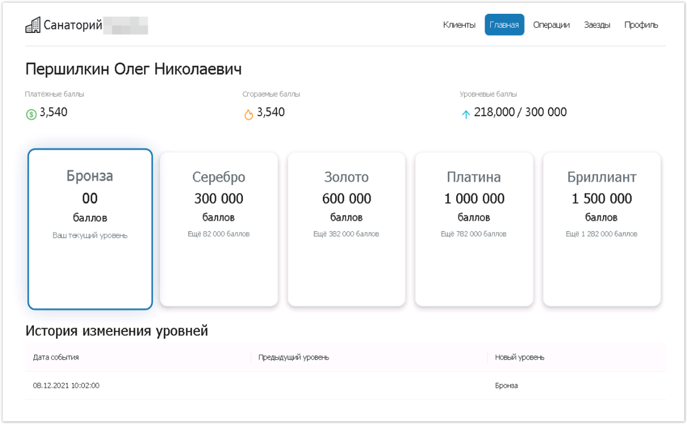Click the Новый уровень column header
687x424 pixels.
[x=519, y=357]
